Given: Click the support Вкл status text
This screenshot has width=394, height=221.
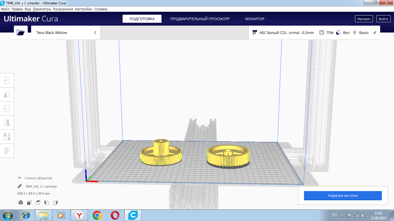Looking at the screenshot, I should [x=346, y=33].
